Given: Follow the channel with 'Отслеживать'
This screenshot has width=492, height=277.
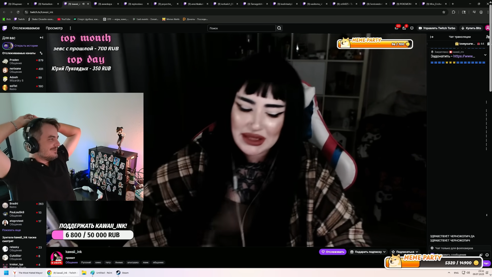Looking at the screenshot, I should pos(333,252).
